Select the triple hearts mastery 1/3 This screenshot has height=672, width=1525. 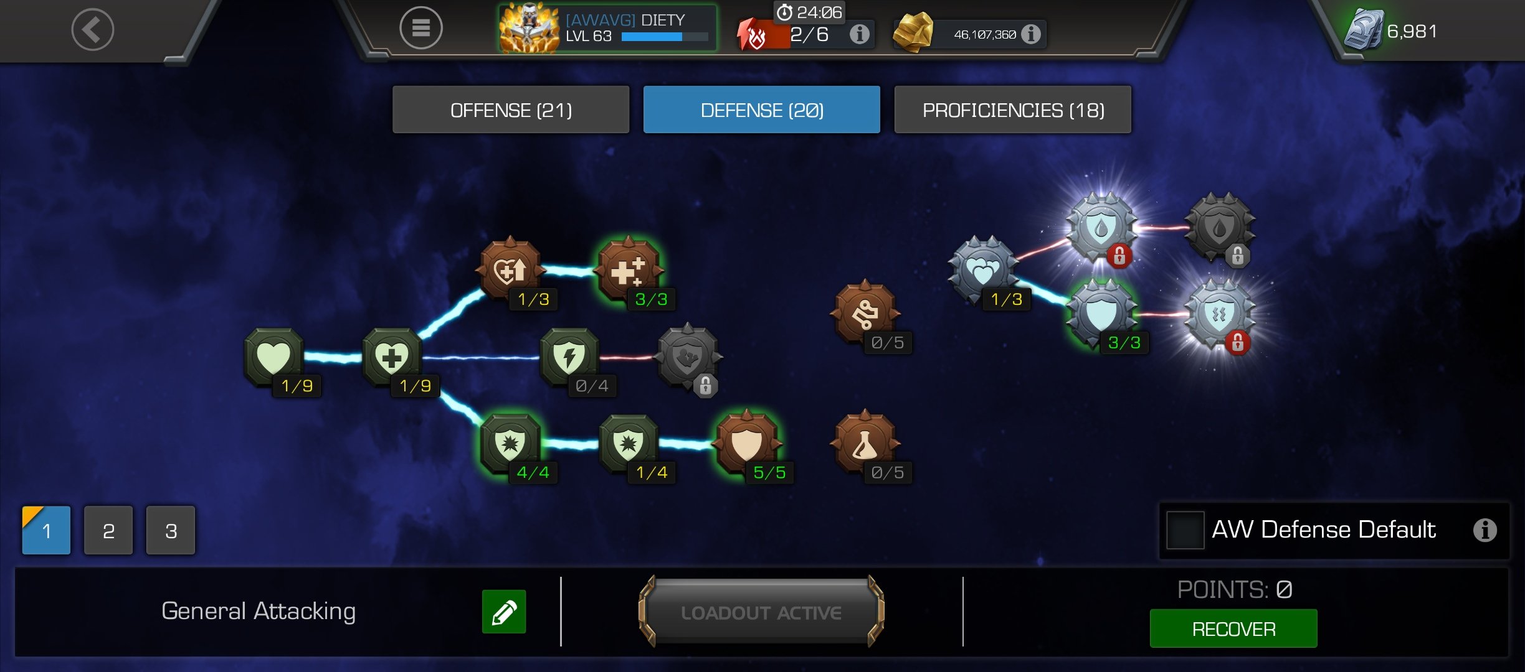pyautogui.click(x=983, y=271)
